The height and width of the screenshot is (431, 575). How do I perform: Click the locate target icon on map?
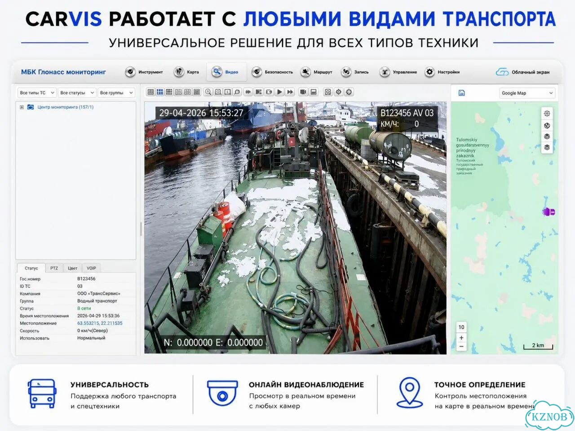[x=547, y=114]
